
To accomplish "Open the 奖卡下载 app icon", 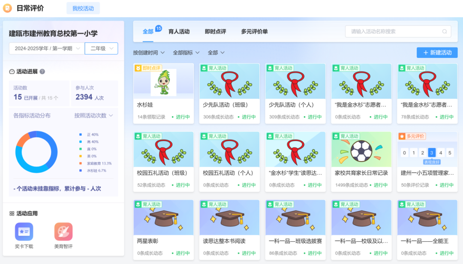I will (24, 231).
